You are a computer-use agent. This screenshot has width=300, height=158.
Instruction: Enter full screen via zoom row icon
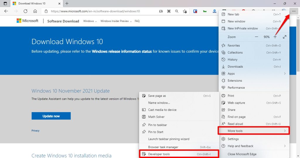(284, 37)
